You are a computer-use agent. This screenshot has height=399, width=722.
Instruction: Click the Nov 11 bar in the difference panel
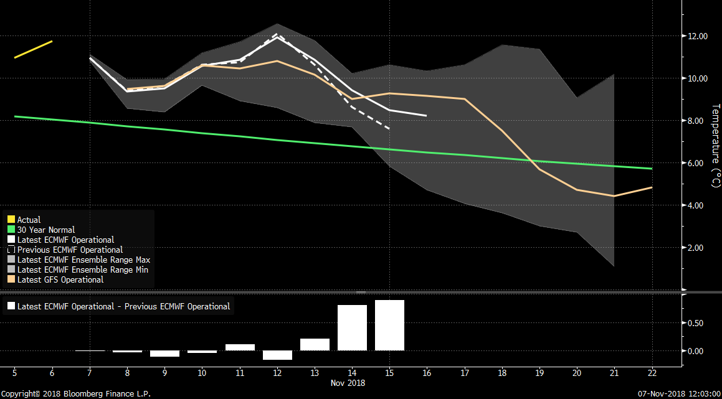[240, 347]
